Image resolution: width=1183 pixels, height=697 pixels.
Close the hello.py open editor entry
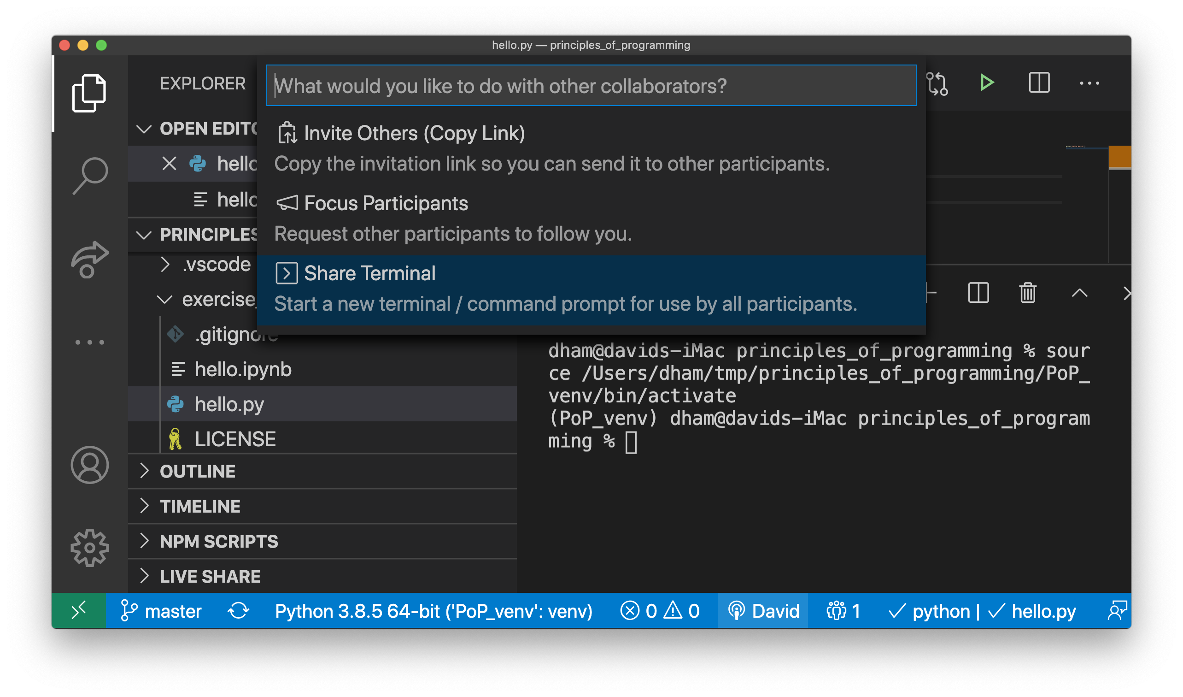(169, 164)
